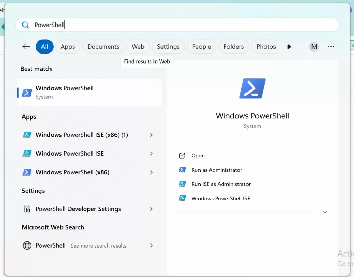Open PowerShell See more search results
The height and width of the screenshot is (277, 354).
coord(81,246)
